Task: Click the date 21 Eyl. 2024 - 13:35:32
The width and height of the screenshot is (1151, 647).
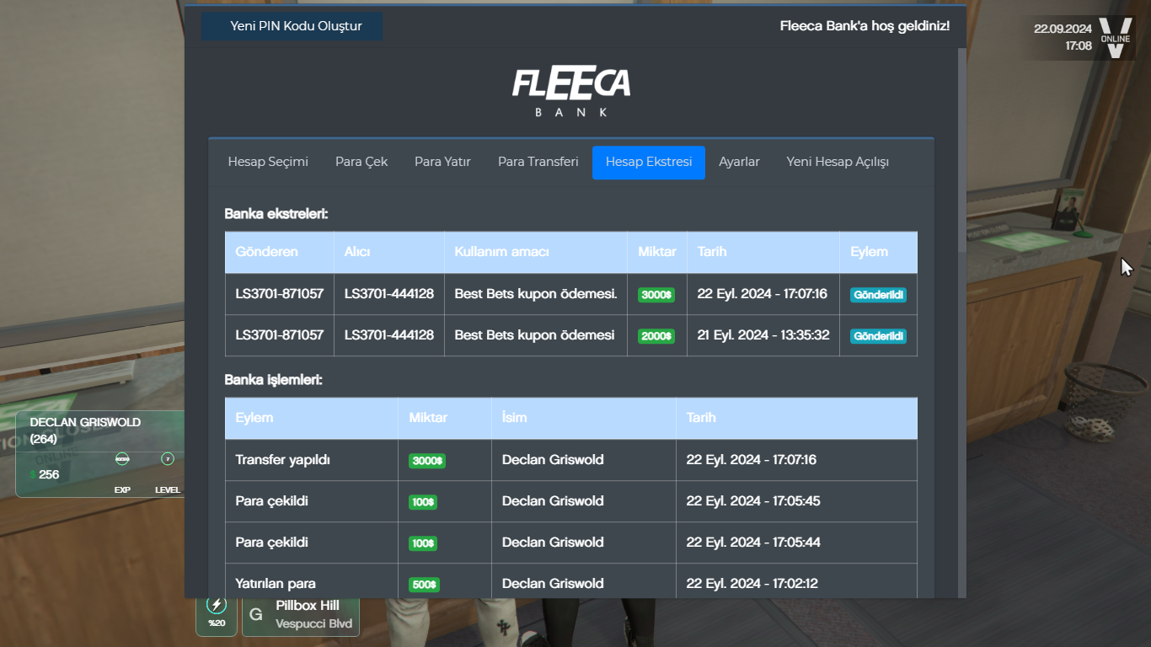Action: coord(763,335)
